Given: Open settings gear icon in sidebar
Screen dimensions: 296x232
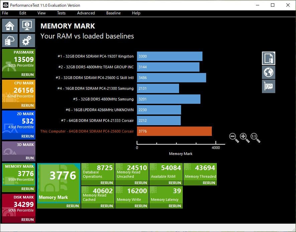Looking at the screenshot, I should click(27, 41).
